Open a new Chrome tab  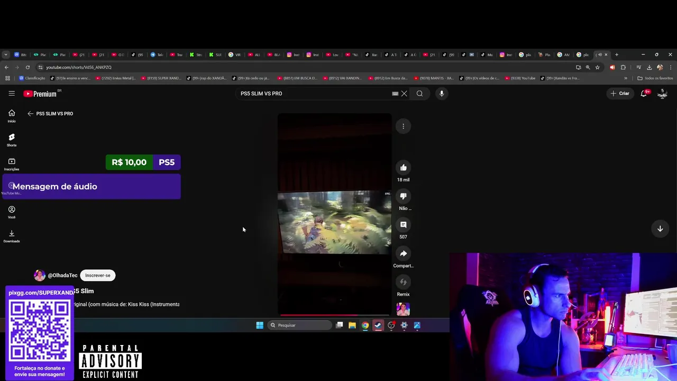coord(616,55)
